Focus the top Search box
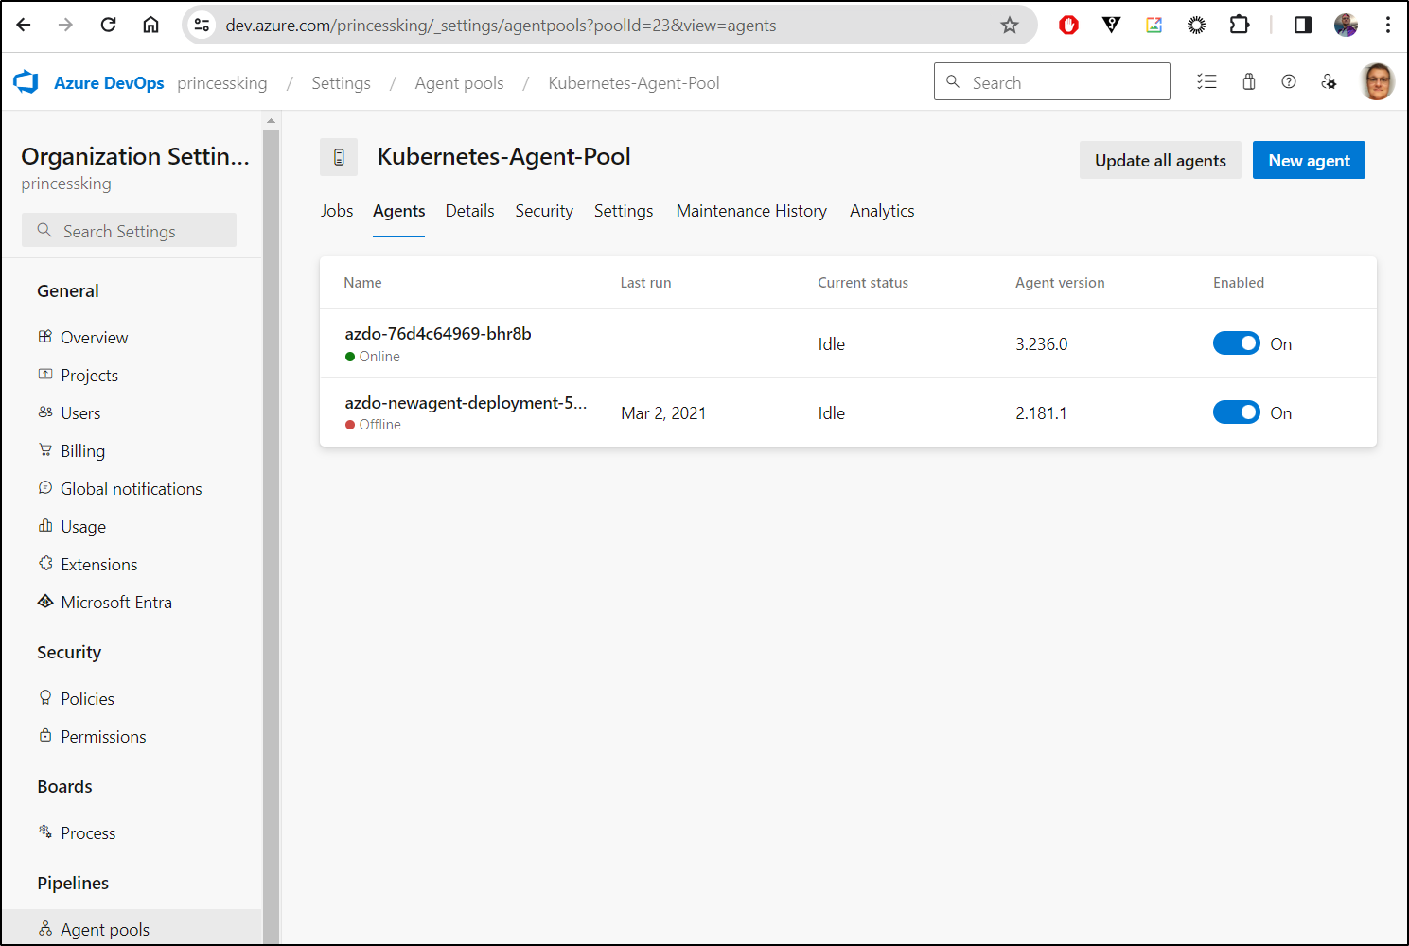The width and height of the screenshot is (1409, 946). [1052, 82]
